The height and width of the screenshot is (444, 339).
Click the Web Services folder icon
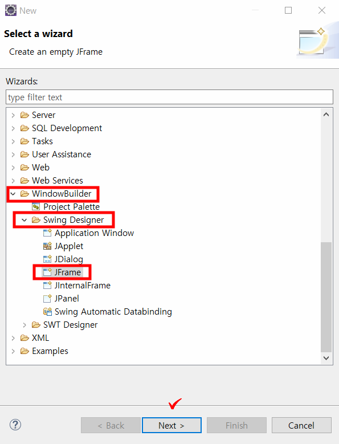click(24, 180)
